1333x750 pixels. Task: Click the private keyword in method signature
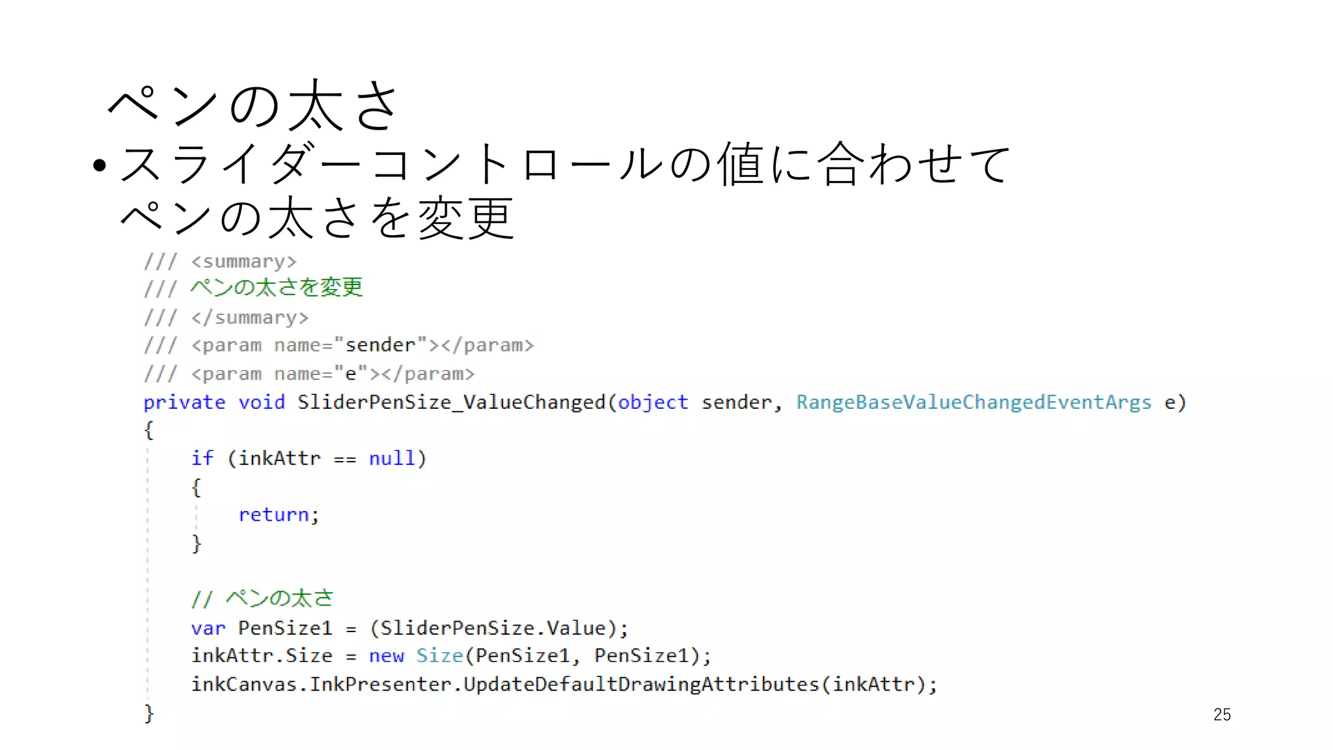(x=184, y=402)
